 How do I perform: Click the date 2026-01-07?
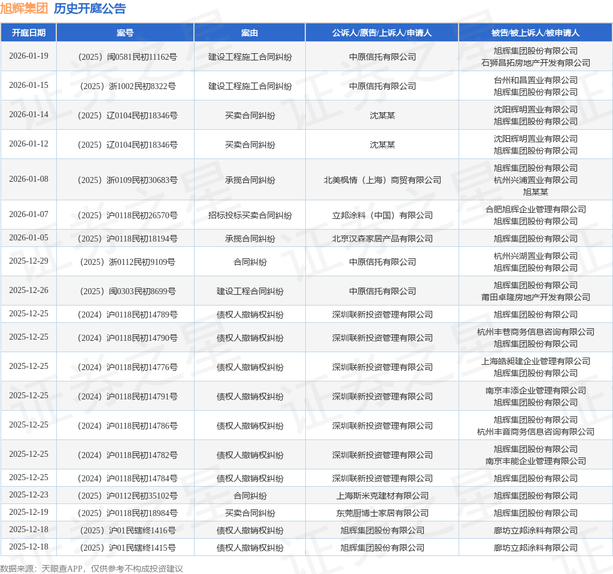pyautogui.click(x=29, y=214)
